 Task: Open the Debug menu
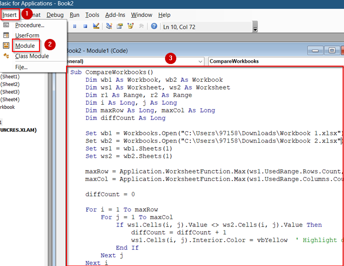55,15
